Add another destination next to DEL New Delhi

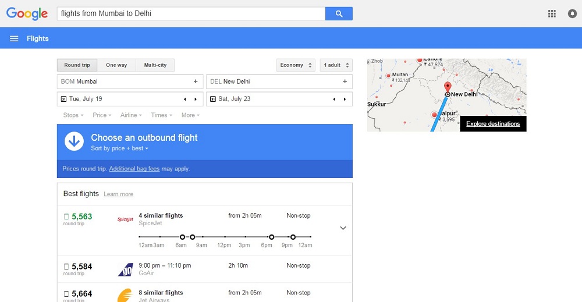(x=345, y=81)
